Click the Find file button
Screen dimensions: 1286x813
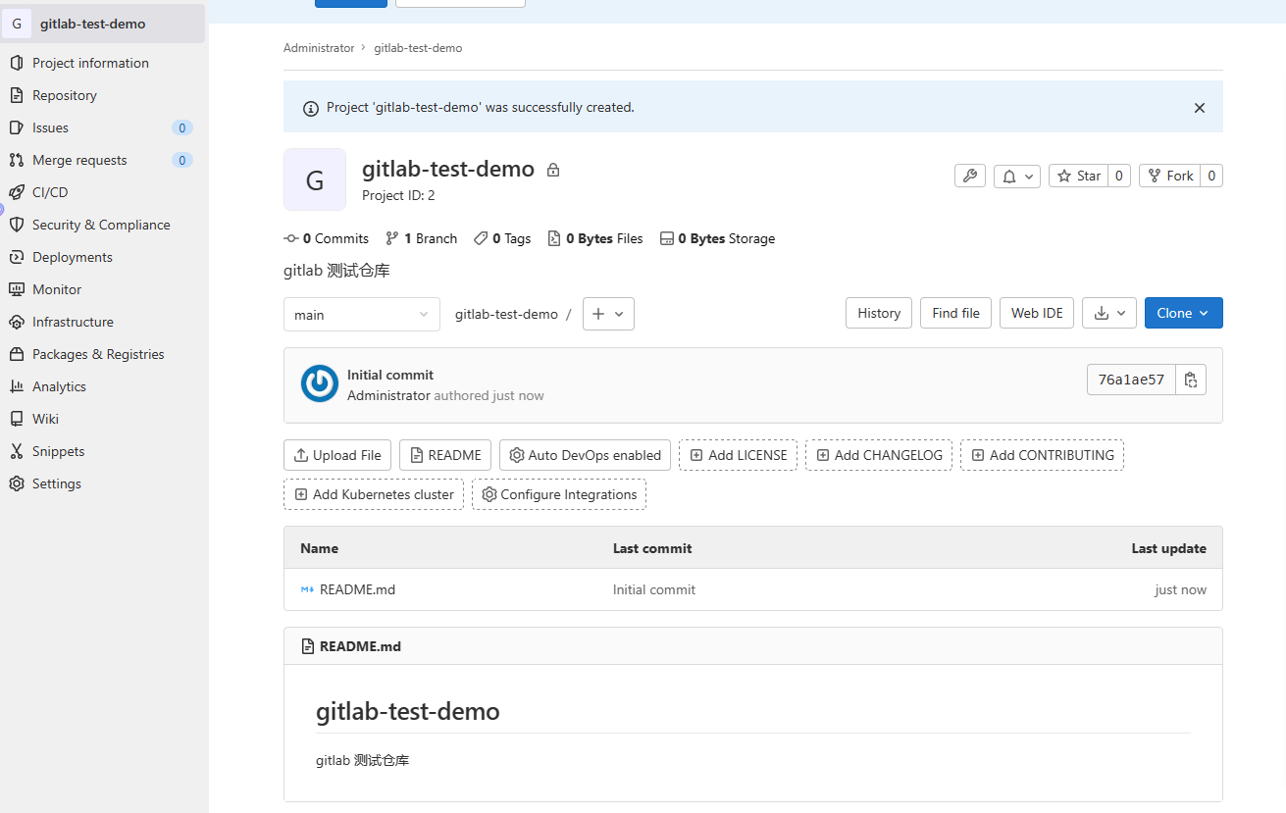click(x=956, y=313)
